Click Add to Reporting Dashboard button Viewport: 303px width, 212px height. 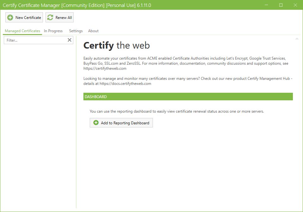[x=121, y=123]
